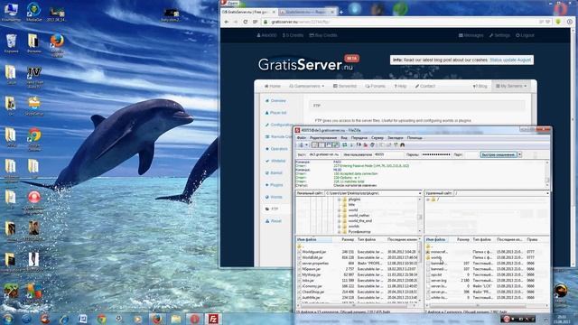Click Forums in GratisServer navigation
Screen dimensions: 578x325
(376, 86)
